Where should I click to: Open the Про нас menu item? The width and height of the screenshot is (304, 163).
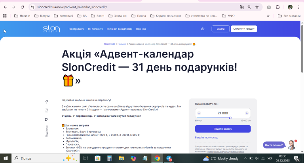point(141,29)
